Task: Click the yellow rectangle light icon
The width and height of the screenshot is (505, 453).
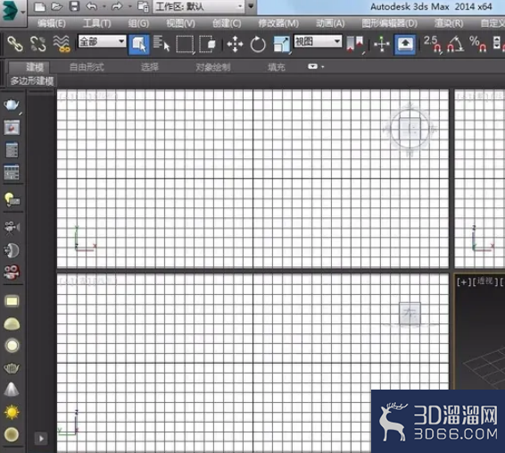Action: pyautogui.click(x=12, y=301)
